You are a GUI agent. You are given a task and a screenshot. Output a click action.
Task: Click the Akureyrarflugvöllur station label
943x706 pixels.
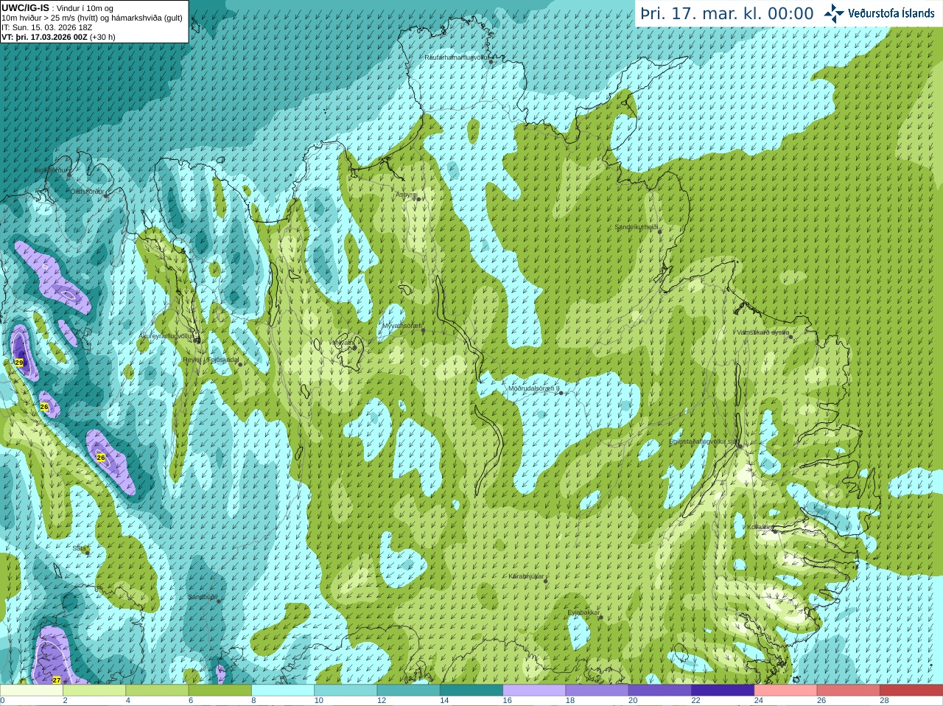pyautogui.click(x=166, y=336)
